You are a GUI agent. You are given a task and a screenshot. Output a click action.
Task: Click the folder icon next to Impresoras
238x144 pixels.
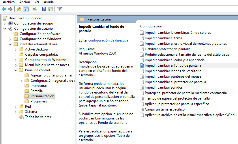pos(27,86)
